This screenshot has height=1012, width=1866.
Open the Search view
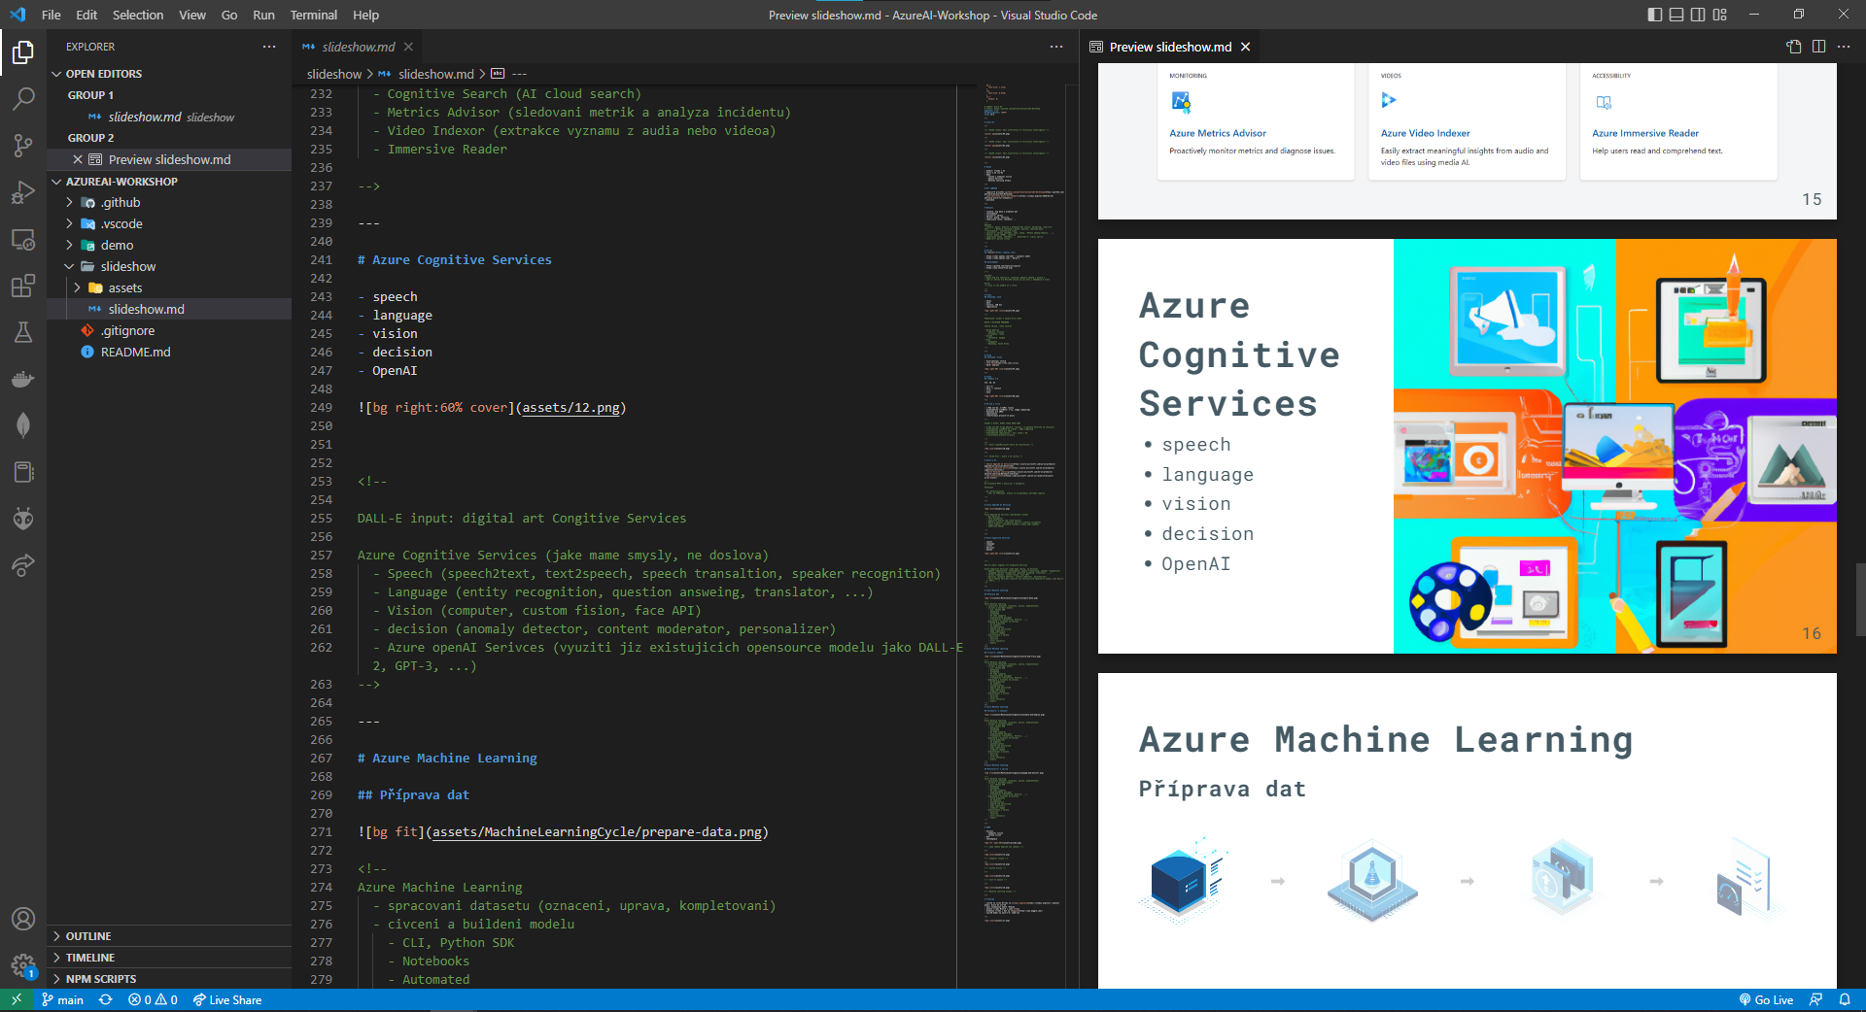(23, 99)
